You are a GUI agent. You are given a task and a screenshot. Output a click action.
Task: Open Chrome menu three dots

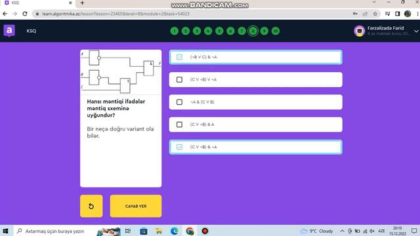point(417,14)
